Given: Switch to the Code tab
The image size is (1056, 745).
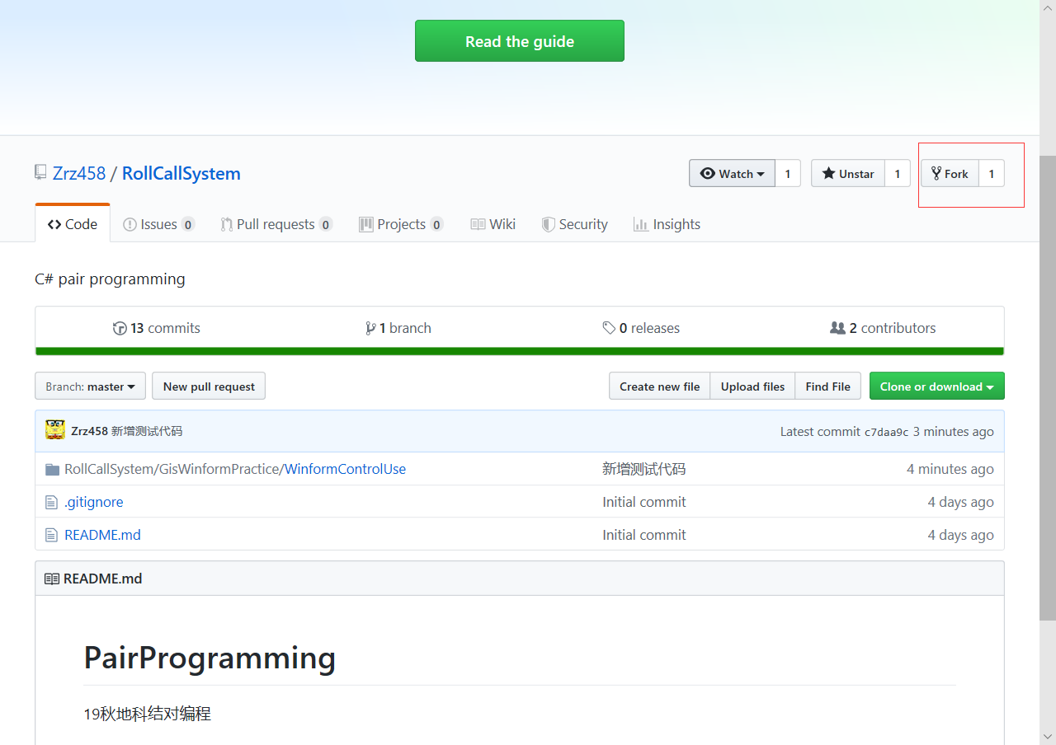Looking at the screenshot, I should point(73,224).
